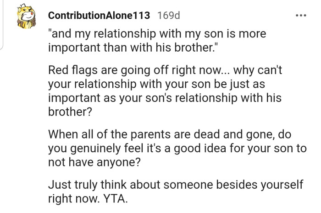
Task: Click the phrase "why can't" in the comment
Action: [x=258, y=70]
